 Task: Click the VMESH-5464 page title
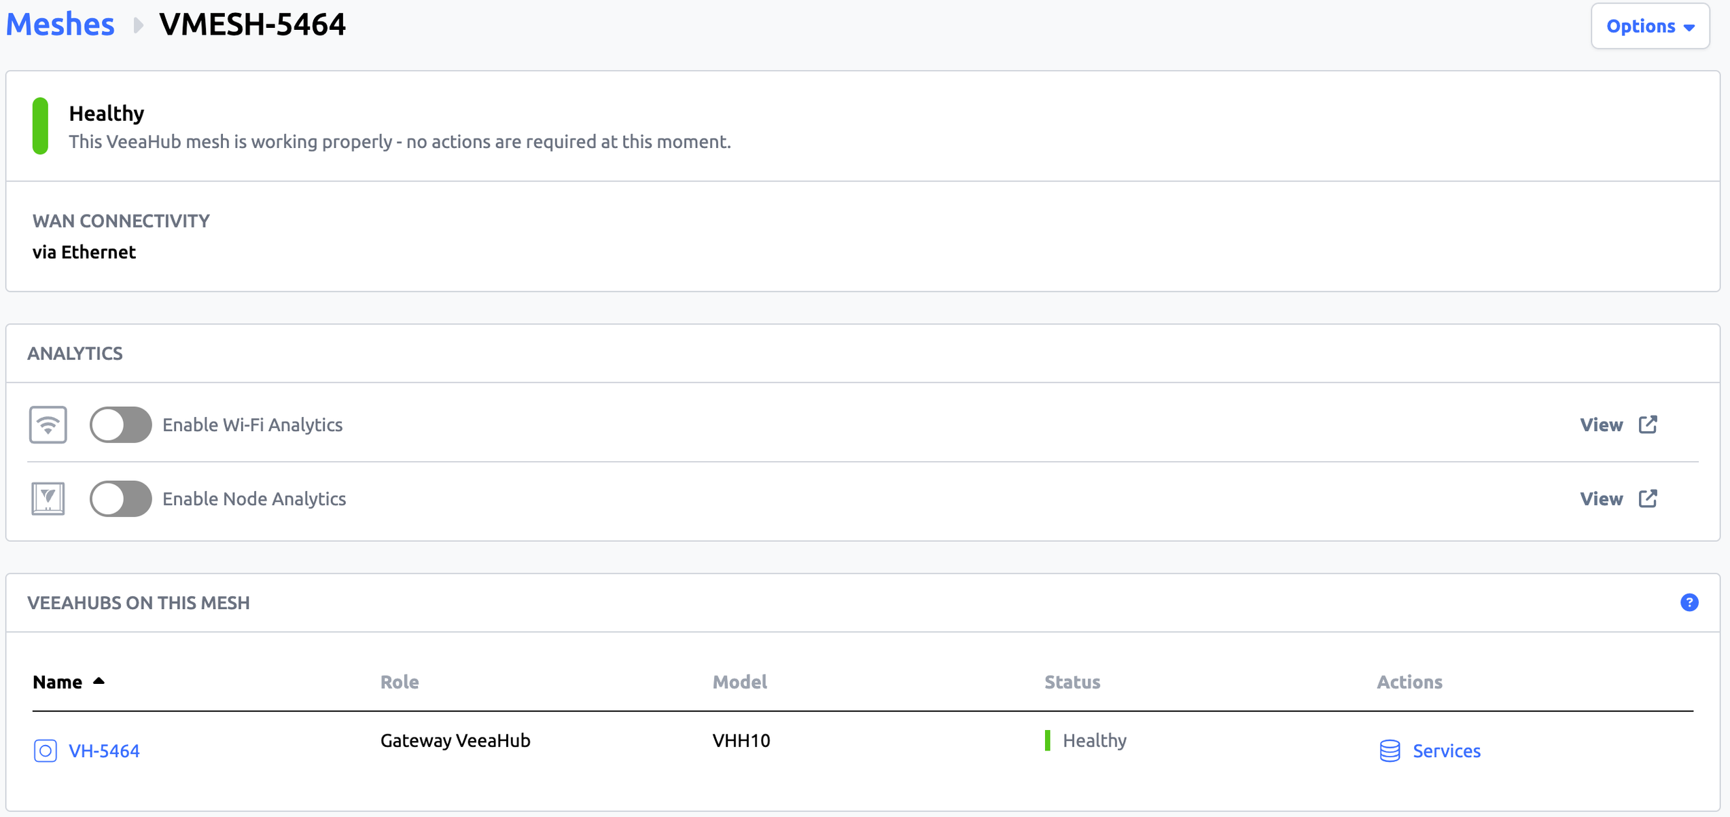tap(252, 24)
